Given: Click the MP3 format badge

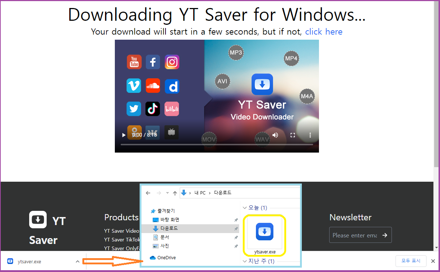Looking at the screenshot, I should (236, 53).
